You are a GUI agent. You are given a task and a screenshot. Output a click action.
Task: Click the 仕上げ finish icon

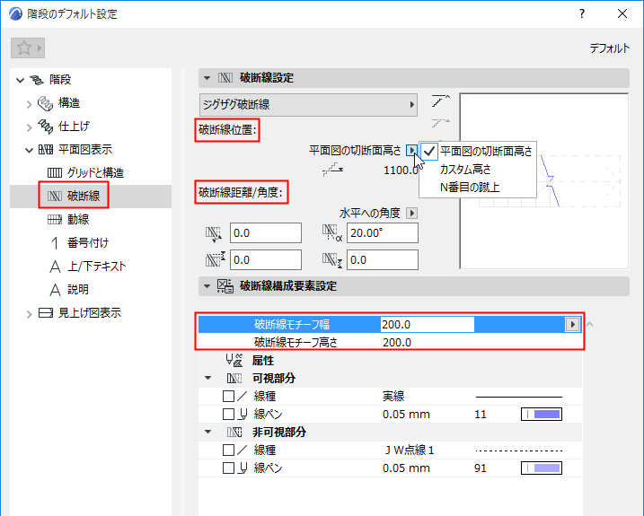click(45, 127)
